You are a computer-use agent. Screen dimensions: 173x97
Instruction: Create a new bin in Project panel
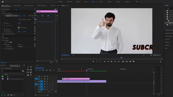click(23, 71)
